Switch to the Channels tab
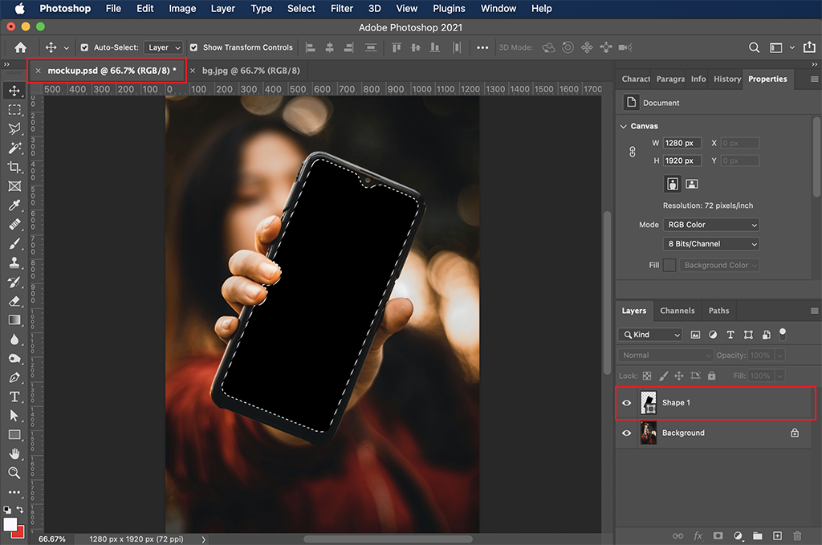 677,311
